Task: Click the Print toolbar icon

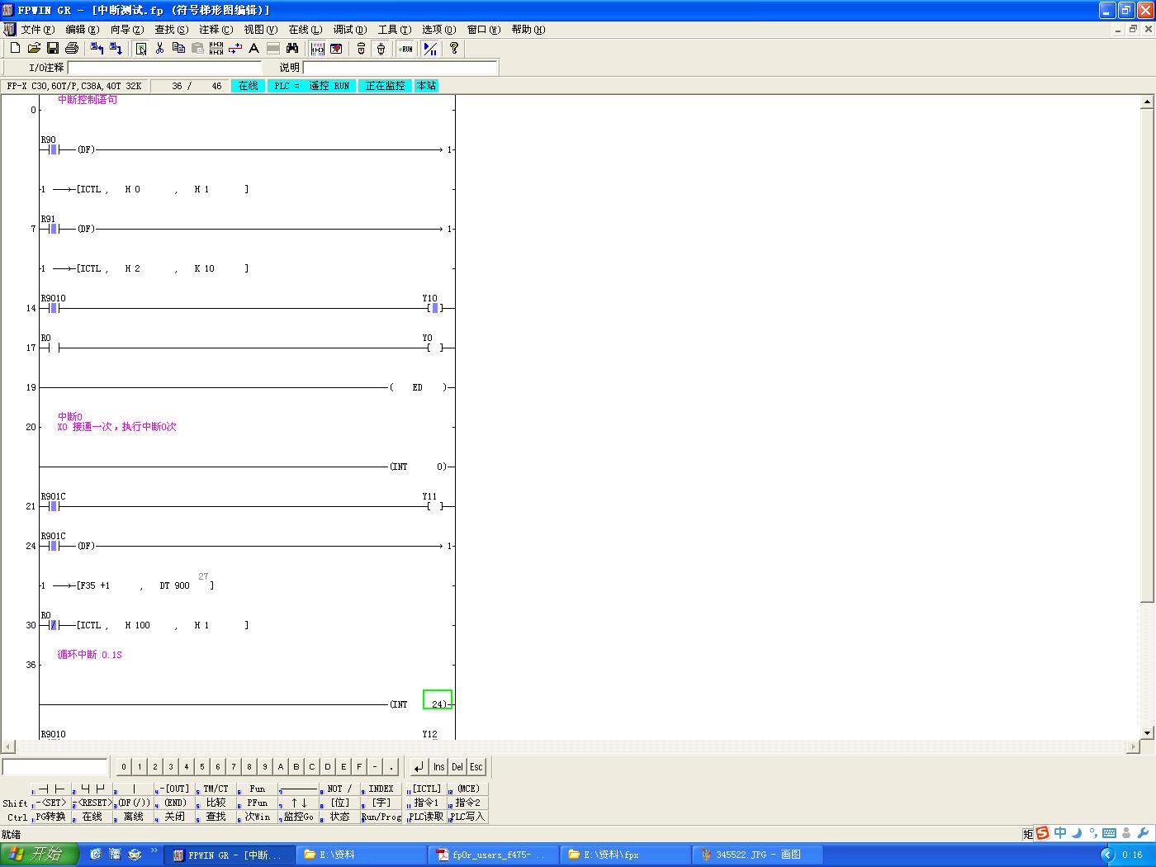Action: 72,49
